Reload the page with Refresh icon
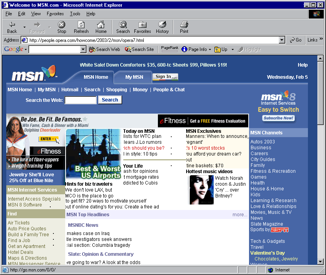 coord(81,25)
